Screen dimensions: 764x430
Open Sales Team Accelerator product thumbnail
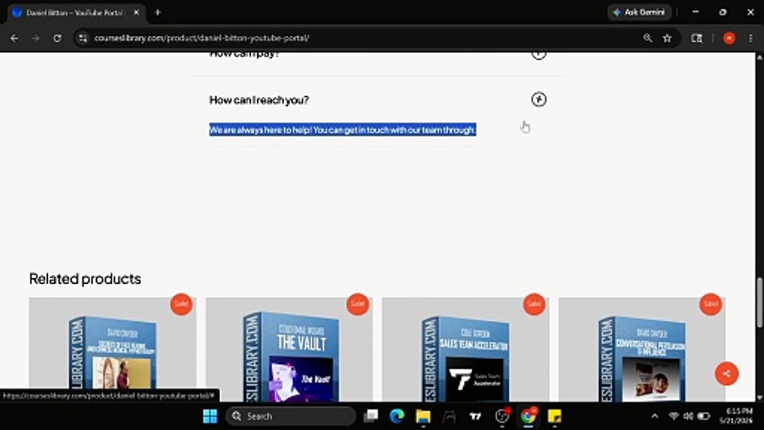tap(466, 349)
